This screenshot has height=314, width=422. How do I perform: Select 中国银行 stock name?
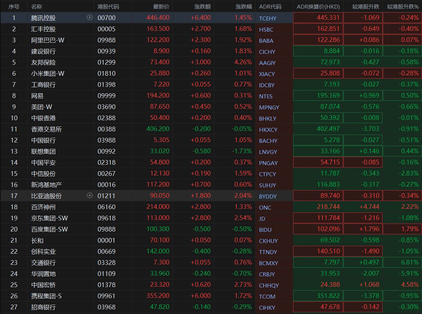tap(43, 140)
